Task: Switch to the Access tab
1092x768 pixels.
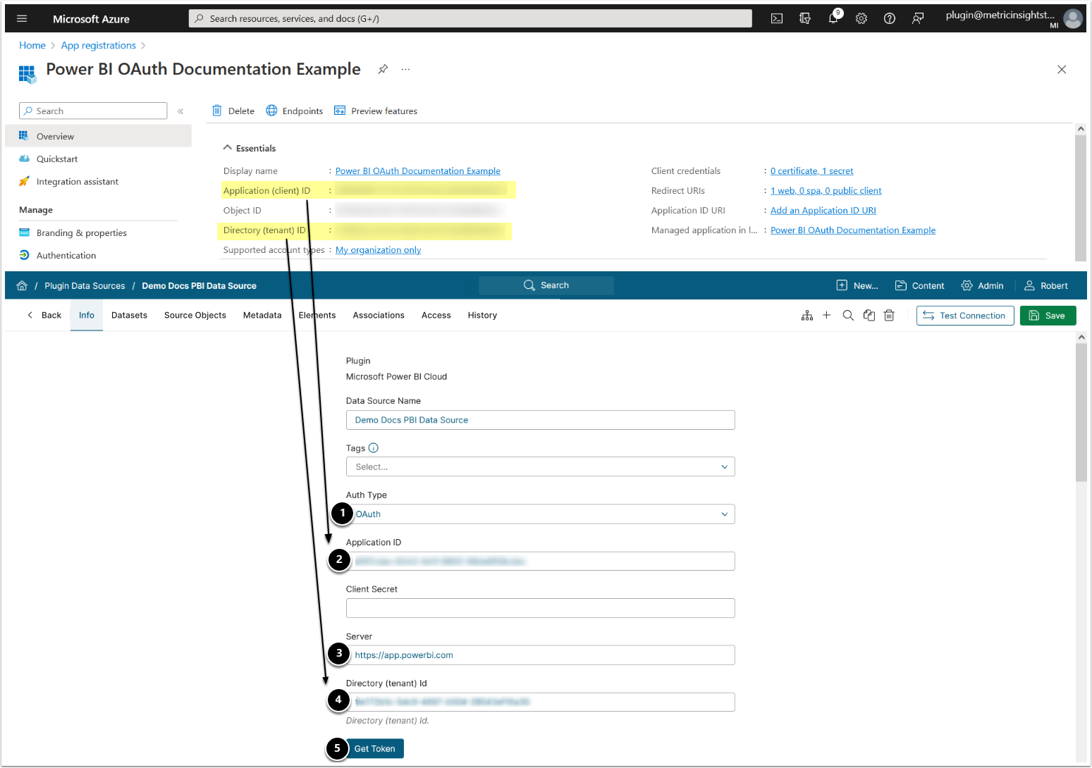Action: [436, 316]
